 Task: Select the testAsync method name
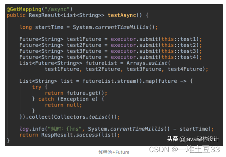(122, 15)
